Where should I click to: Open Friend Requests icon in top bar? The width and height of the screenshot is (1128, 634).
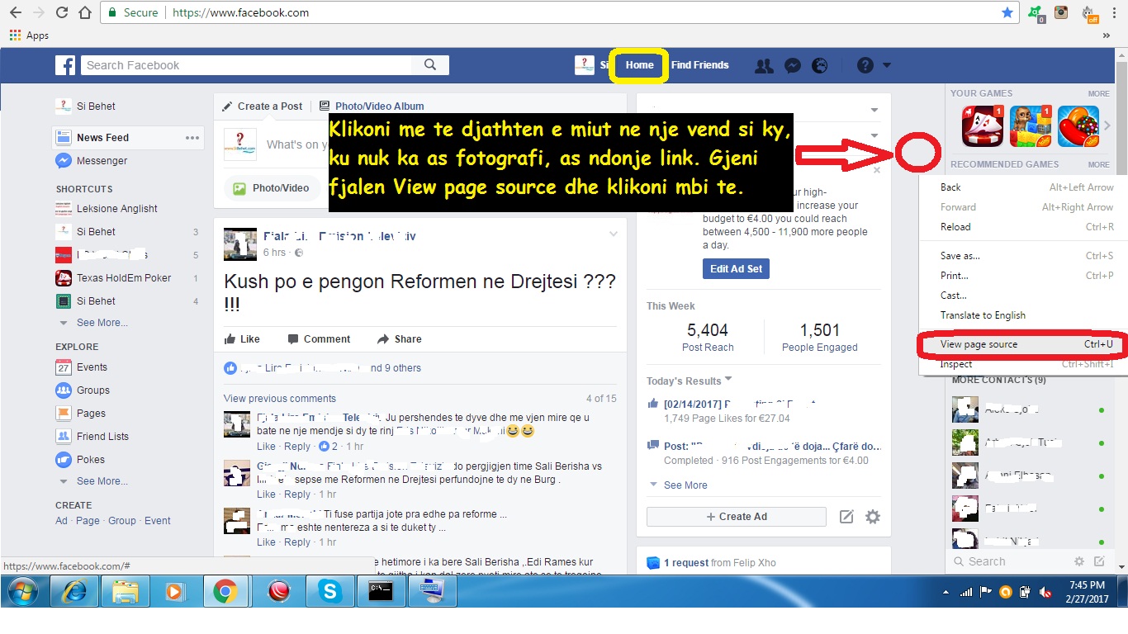[x=765, y=66]
